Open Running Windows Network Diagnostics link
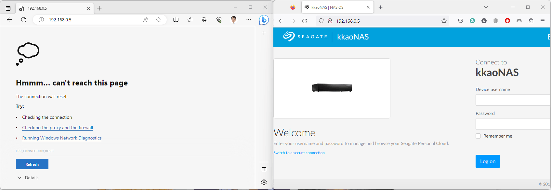 click(62, 138)
